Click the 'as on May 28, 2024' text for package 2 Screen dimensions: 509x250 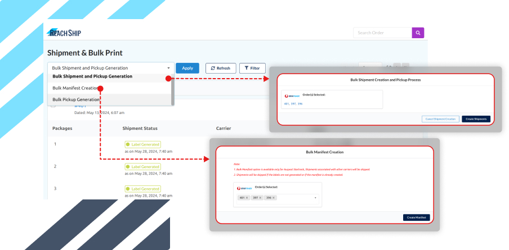[x=148, y=173]
